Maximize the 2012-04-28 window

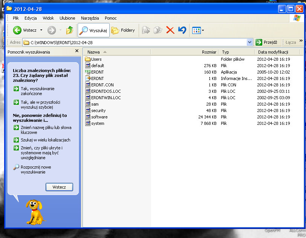pos(291,9)
